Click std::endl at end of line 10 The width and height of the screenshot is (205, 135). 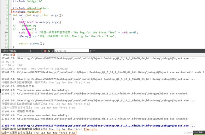tap(130, 32)
